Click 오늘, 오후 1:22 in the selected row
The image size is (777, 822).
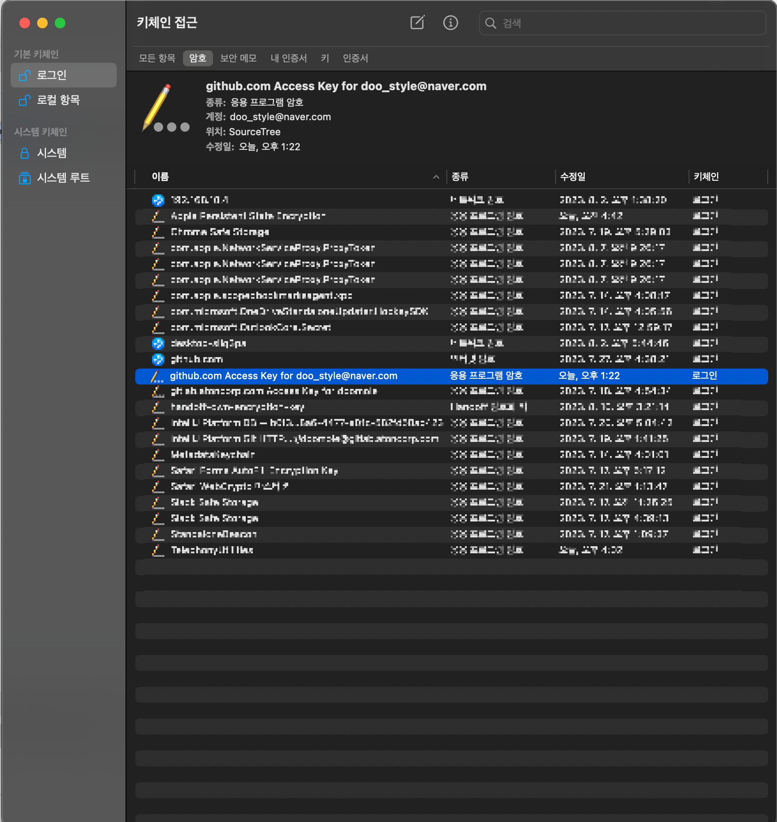pos(589,376)
